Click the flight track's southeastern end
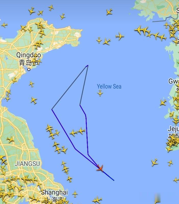179x204 pixels. click(114, 180)
